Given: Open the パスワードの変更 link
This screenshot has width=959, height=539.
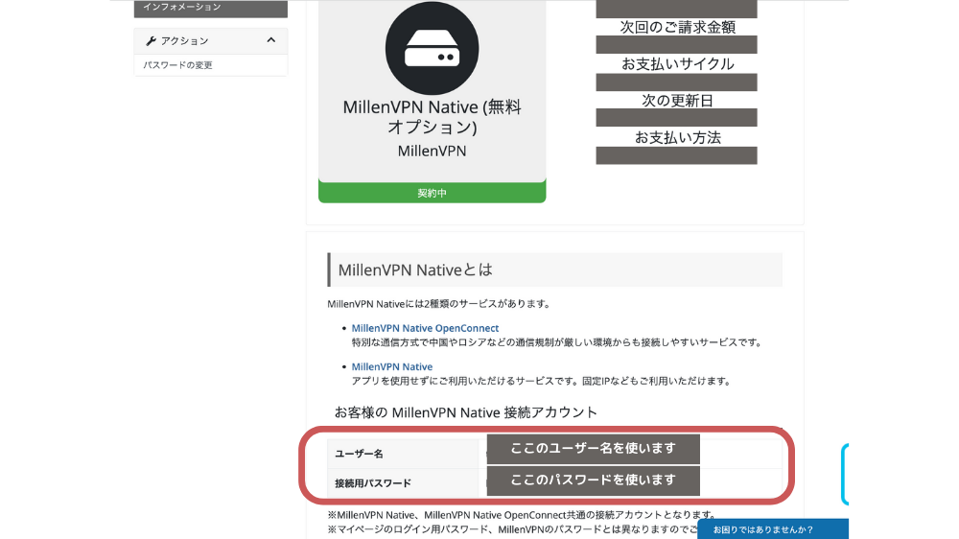Looking at the screenshot, I should click(x=178, y=65).
